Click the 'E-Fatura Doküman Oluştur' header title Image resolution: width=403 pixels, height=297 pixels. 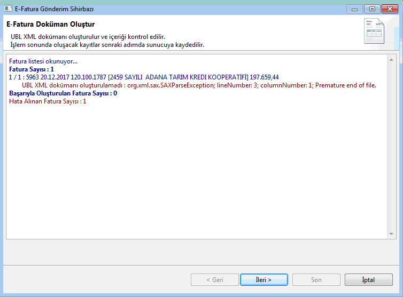50,25
